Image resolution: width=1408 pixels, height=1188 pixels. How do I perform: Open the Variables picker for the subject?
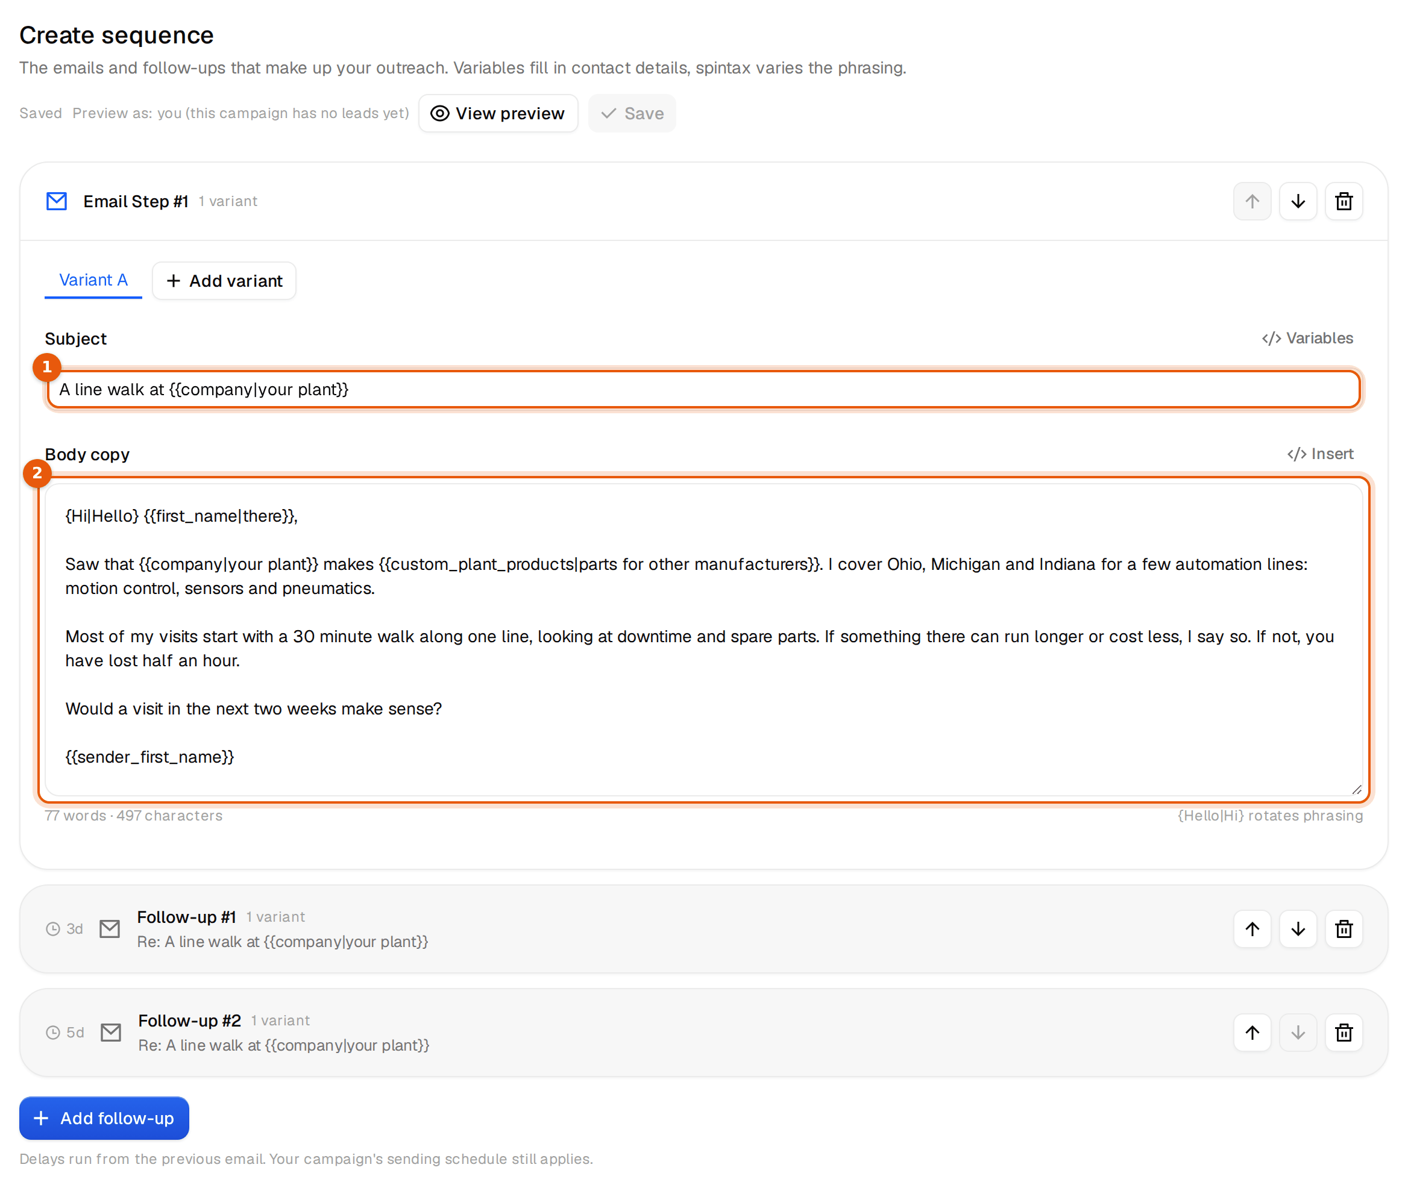(x=1307, y=338)
